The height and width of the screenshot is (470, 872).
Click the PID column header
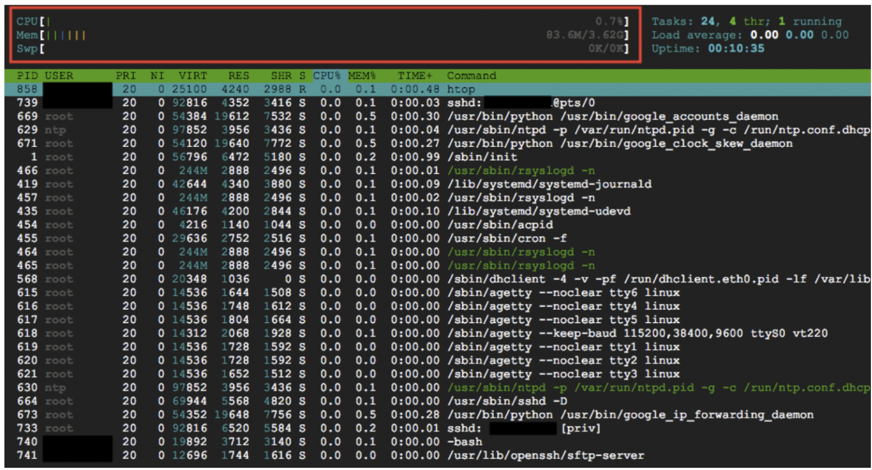click(27, 75)
